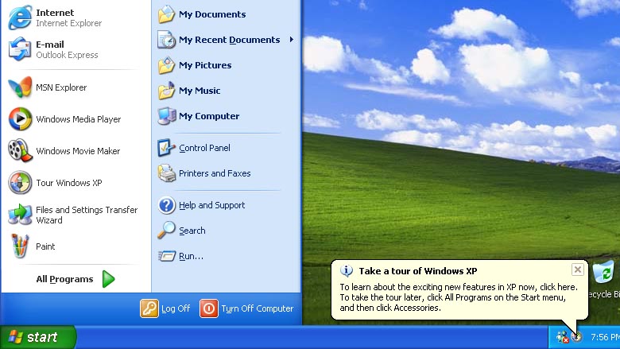620x349 pixels.
Task: Click the My Music label
Action: [200, 91]
